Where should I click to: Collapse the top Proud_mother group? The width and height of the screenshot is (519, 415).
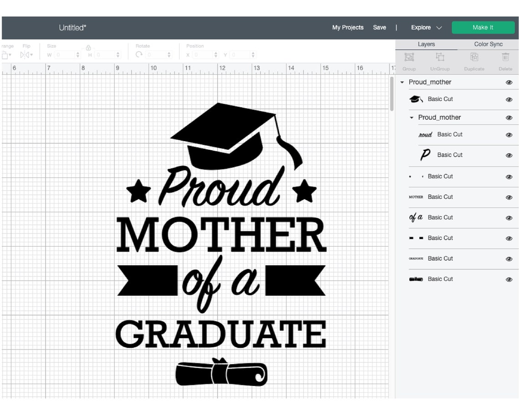click(402, 82)
